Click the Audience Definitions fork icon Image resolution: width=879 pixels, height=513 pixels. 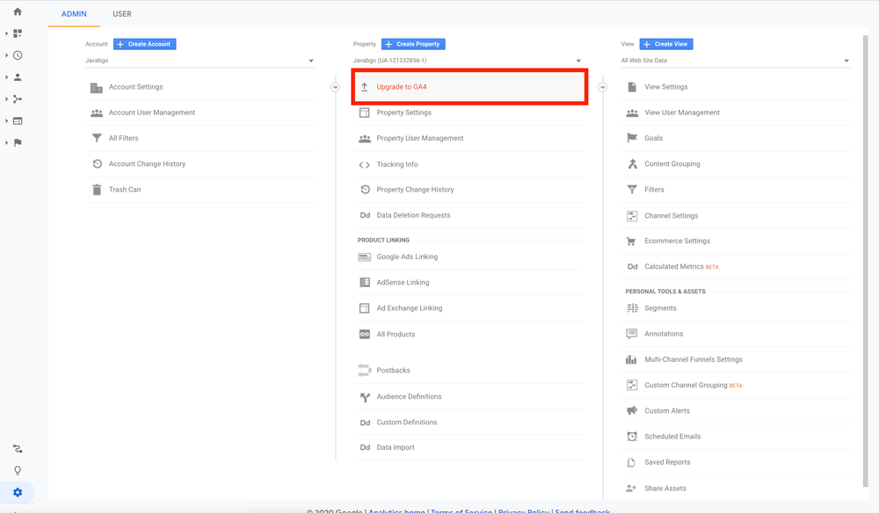point(365,397)
